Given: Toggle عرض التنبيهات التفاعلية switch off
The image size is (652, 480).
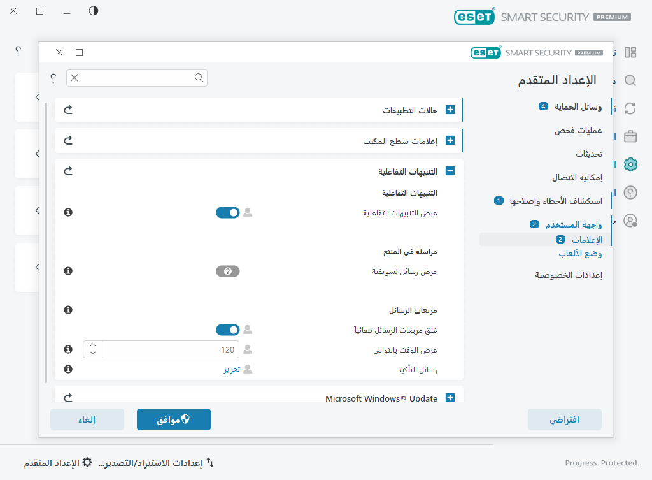Looking at the screenshot, I should point(227,212).
